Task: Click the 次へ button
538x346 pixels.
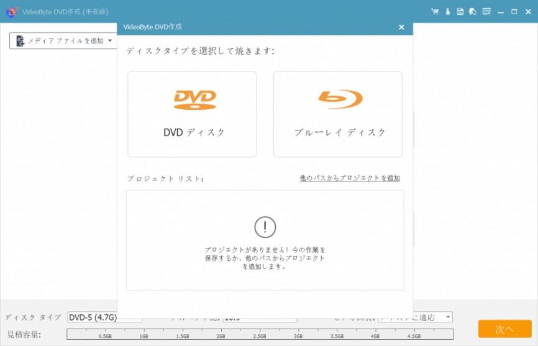Action: pos(504,329)
